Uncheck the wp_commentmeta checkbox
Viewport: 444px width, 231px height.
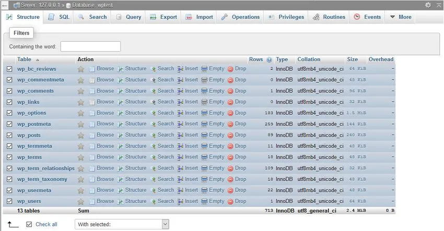click(9, 80)
